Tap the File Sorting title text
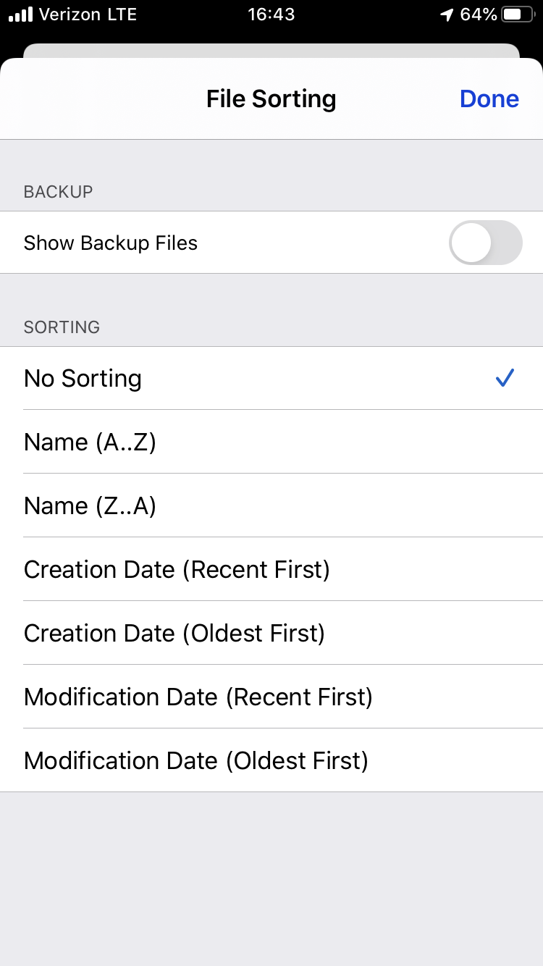The width and height of the screenshot is (543, 966). pyautogui.click(x=271, y=98)
